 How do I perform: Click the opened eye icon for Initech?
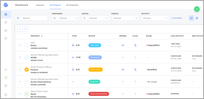coord(123,70)
